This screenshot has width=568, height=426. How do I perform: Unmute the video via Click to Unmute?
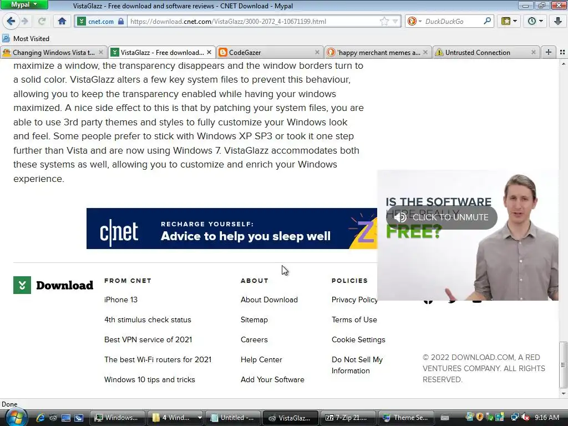point(442,217)
